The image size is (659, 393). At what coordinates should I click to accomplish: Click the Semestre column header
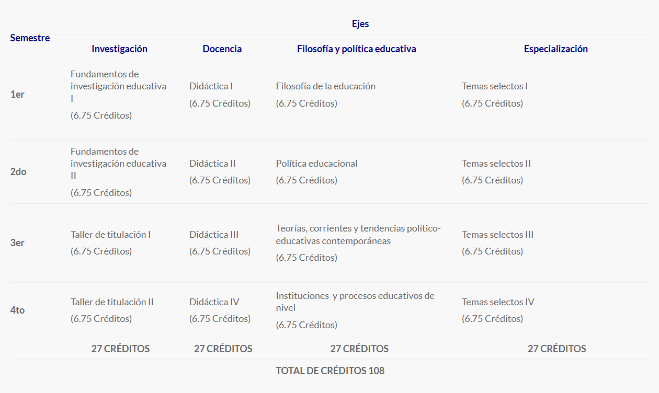coord(30,38)
